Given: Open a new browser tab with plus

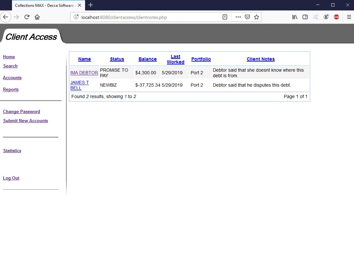Looking at the screenshot, I should (x=91, y=5).
